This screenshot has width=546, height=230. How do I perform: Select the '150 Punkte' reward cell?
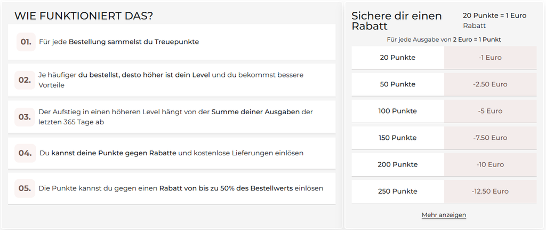click(398, 138)
